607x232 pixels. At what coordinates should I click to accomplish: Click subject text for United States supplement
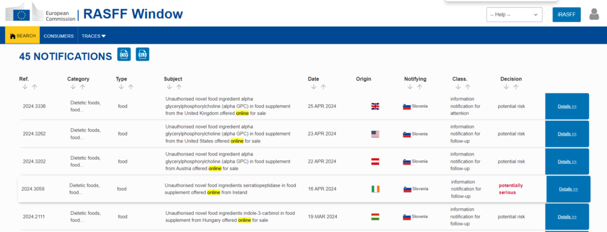click(228, 134)
